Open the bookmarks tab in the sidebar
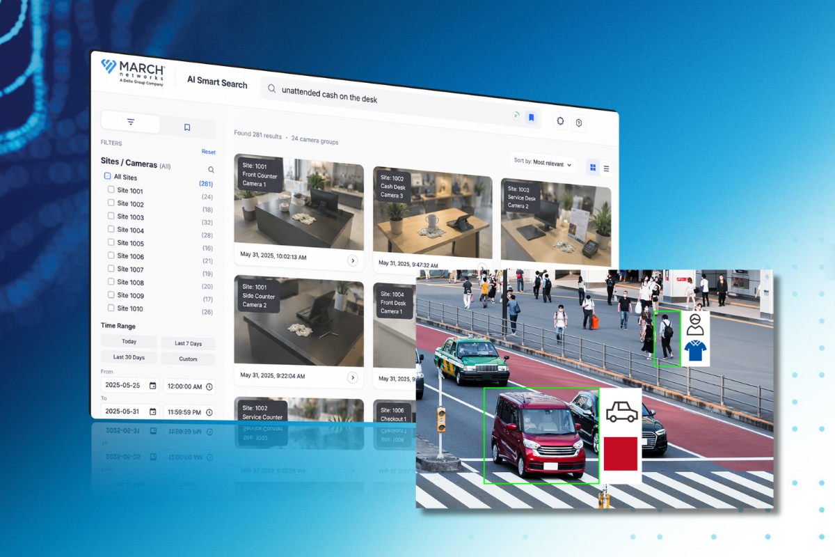Image resolution: width=835 pixels, height=557 pixels. [x=187, y=127]
